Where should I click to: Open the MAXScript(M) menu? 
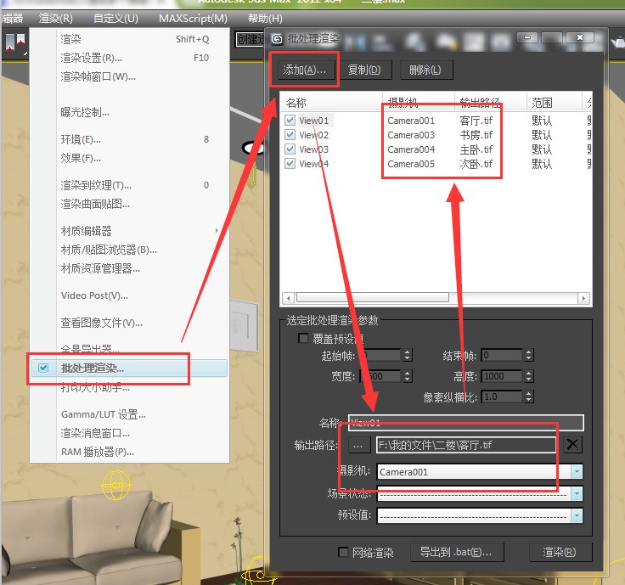tap(193, 19)
